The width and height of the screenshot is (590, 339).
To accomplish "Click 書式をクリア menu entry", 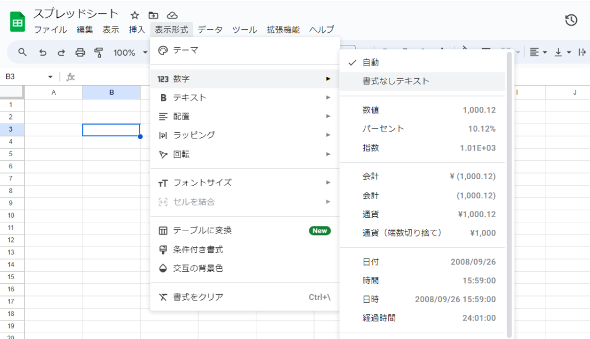I will click(198, 297).
